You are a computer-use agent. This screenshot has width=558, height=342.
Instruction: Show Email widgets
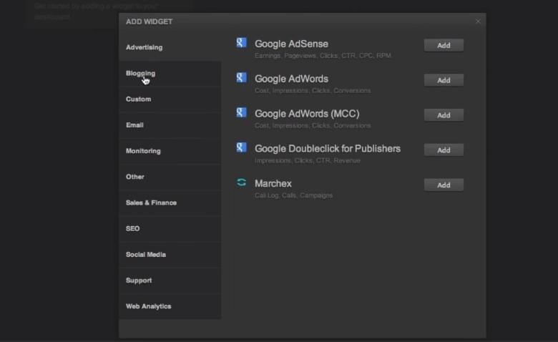pyautogui.click(x=170, y=125)
